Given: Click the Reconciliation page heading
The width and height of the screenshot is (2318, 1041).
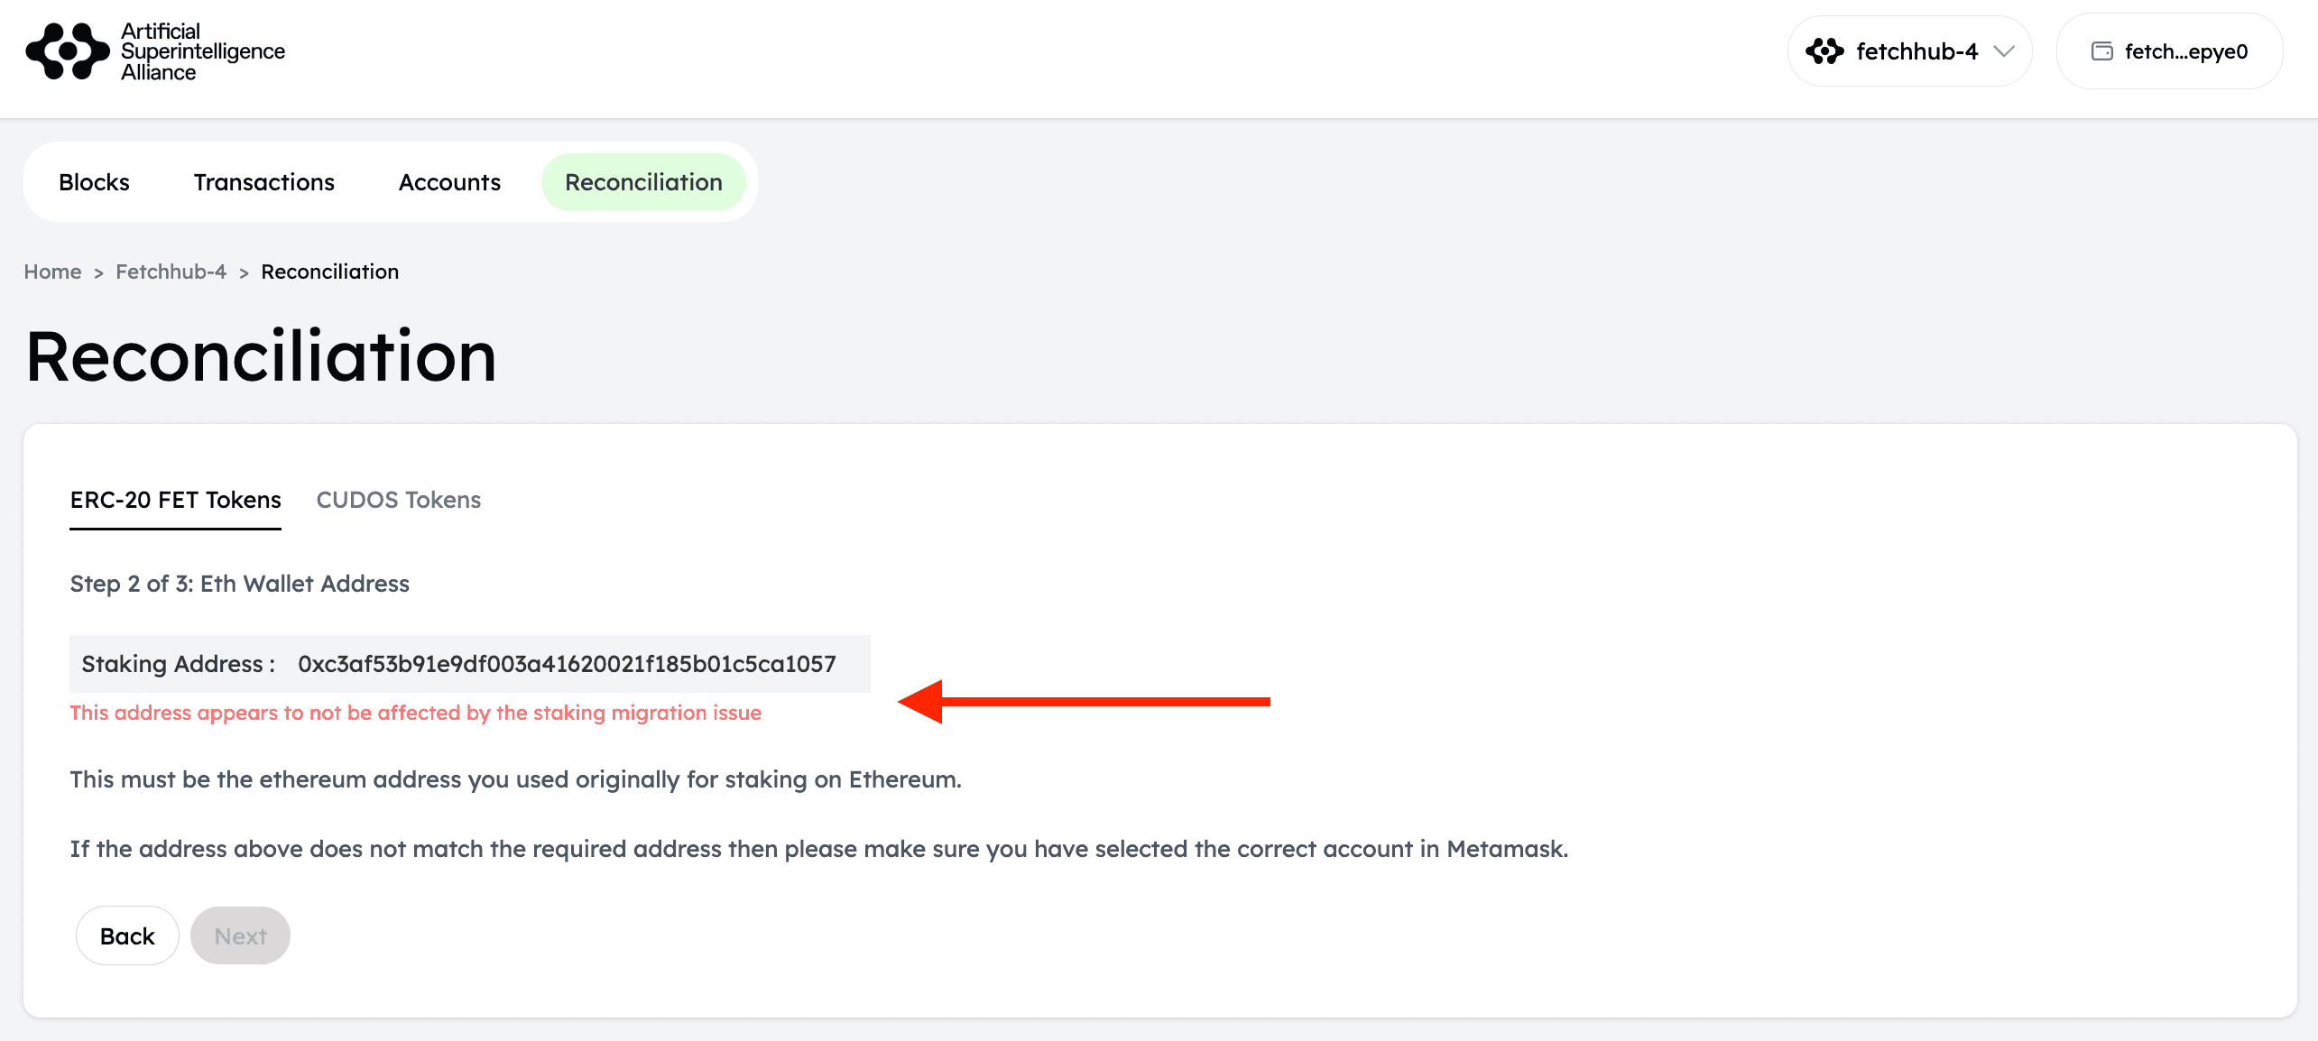Looking at the screenshot, I should [261, 356].
